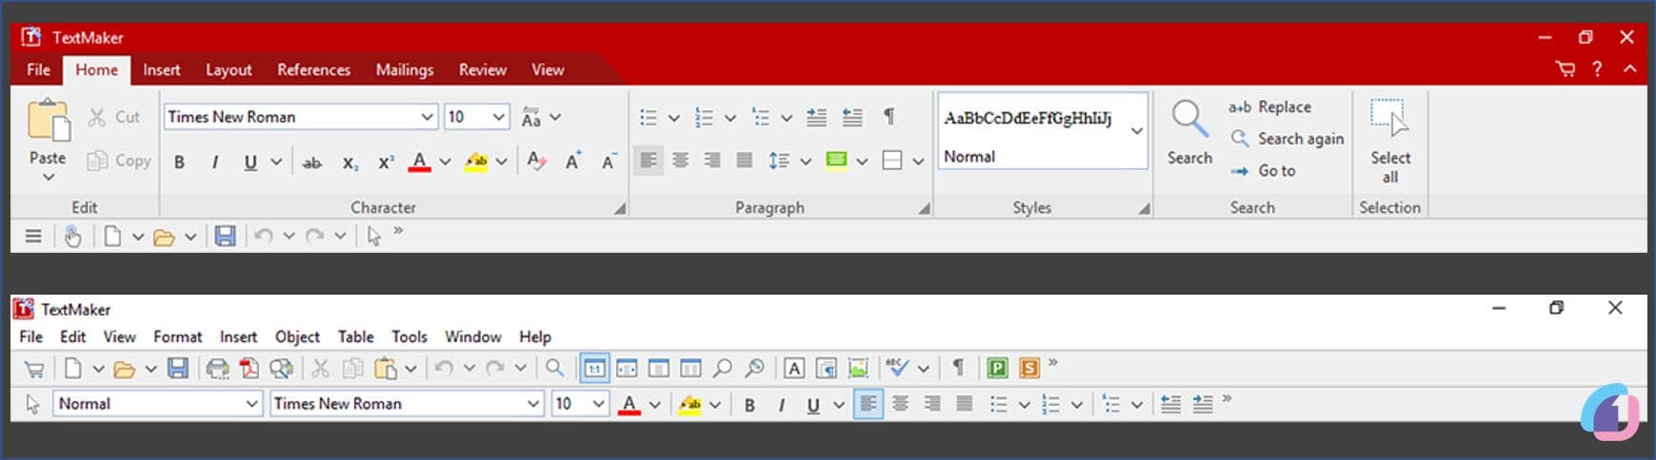Toggle Superscript in the ribbon
The image size is (1656, 460).
[386, 163]
